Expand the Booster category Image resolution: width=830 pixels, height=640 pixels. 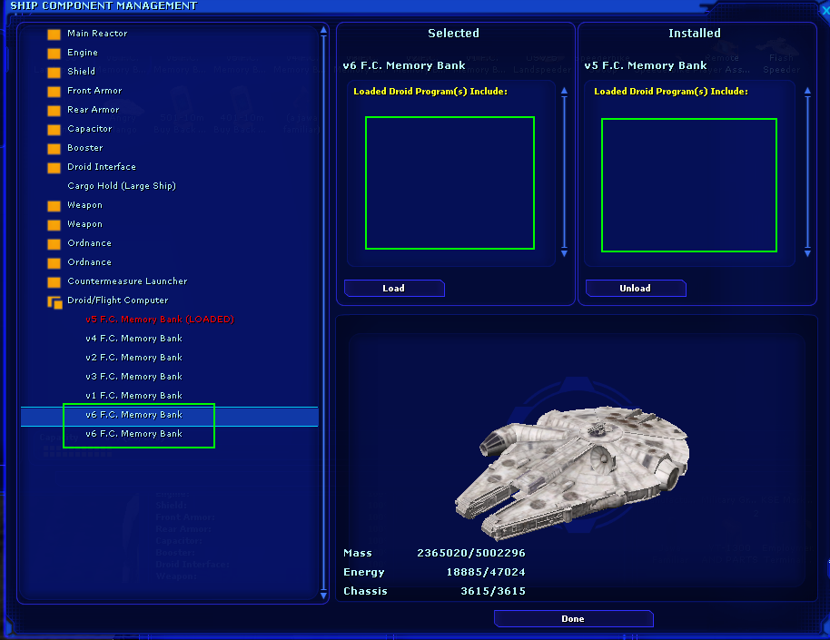click(85, 148)
